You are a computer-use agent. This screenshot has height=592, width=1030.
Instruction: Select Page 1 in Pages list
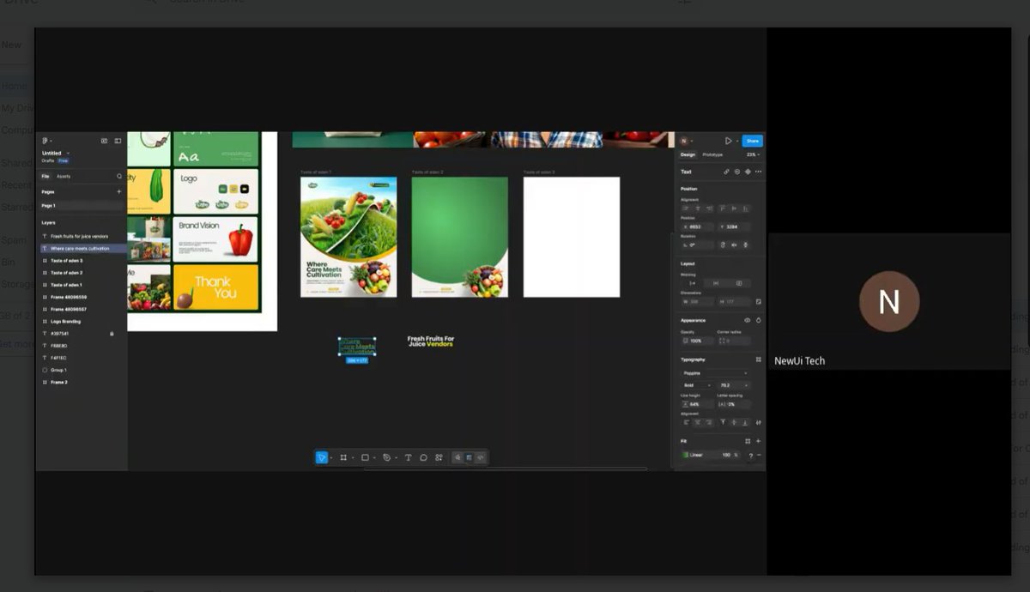tap(82, 206)
